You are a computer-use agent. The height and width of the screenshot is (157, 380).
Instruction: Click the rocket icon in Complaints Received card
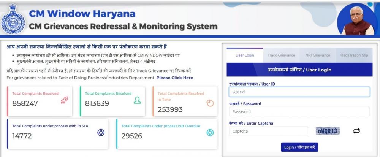(x=65, y=100)
